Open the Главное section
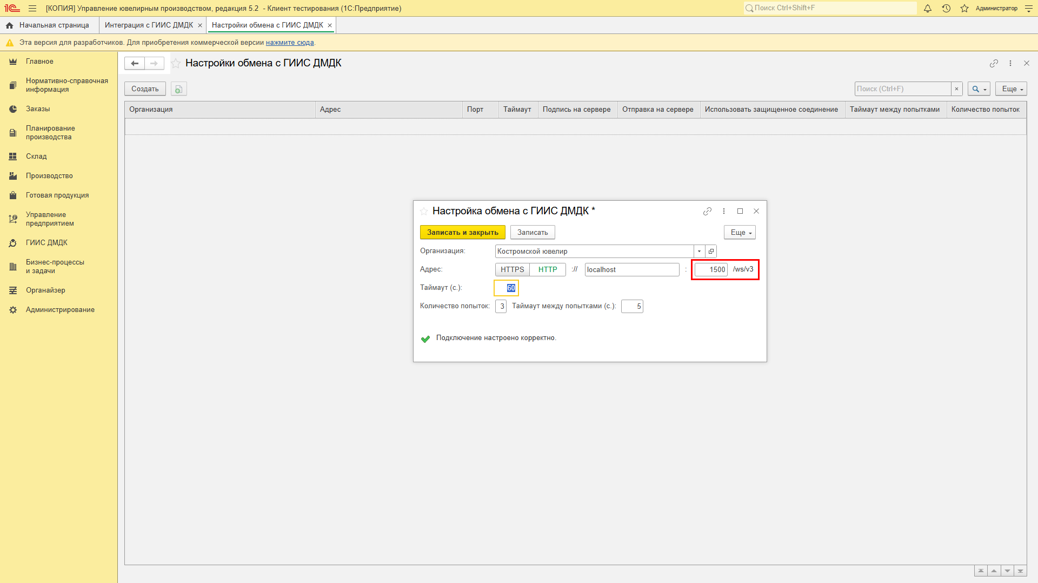 pos(39,62)
